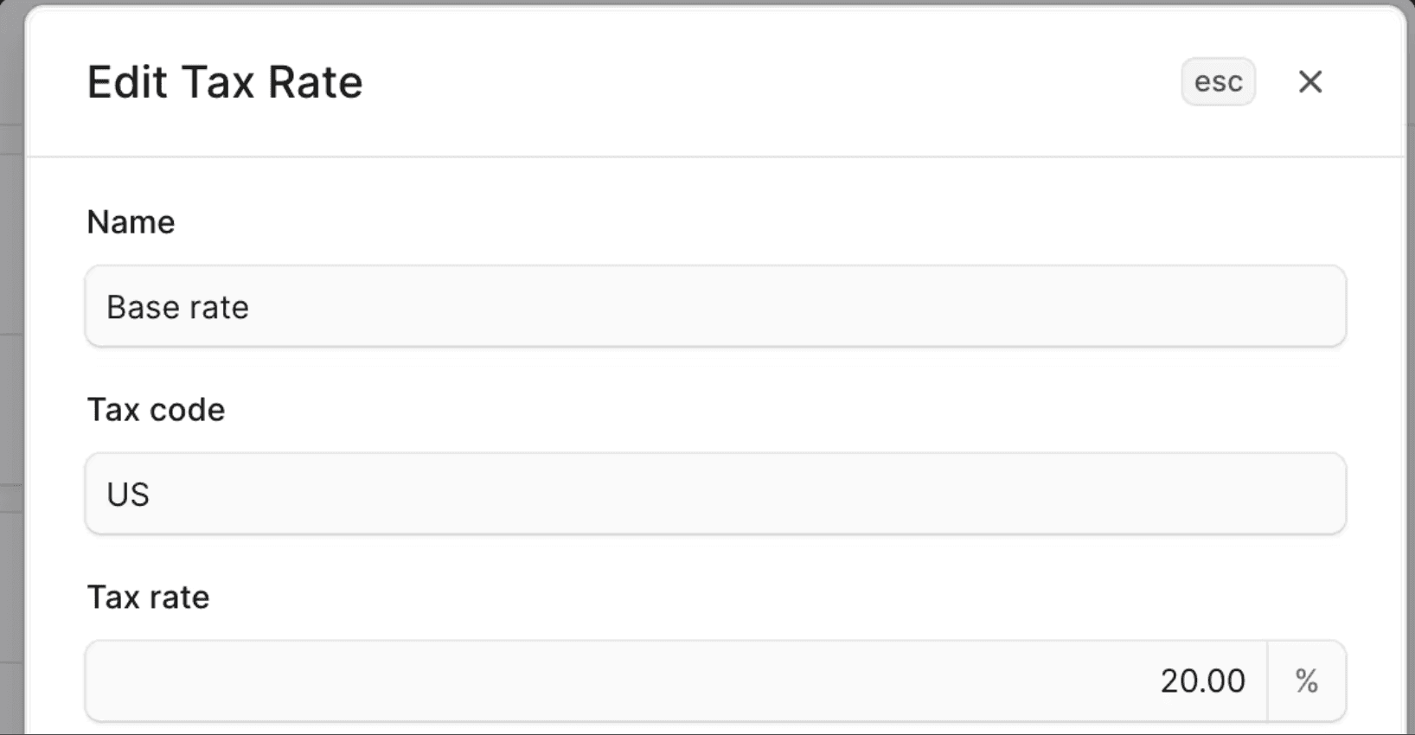Screen dimensions: 1415x735
Task: Click the close cross in the top corner
Action: coord(1310,81)
